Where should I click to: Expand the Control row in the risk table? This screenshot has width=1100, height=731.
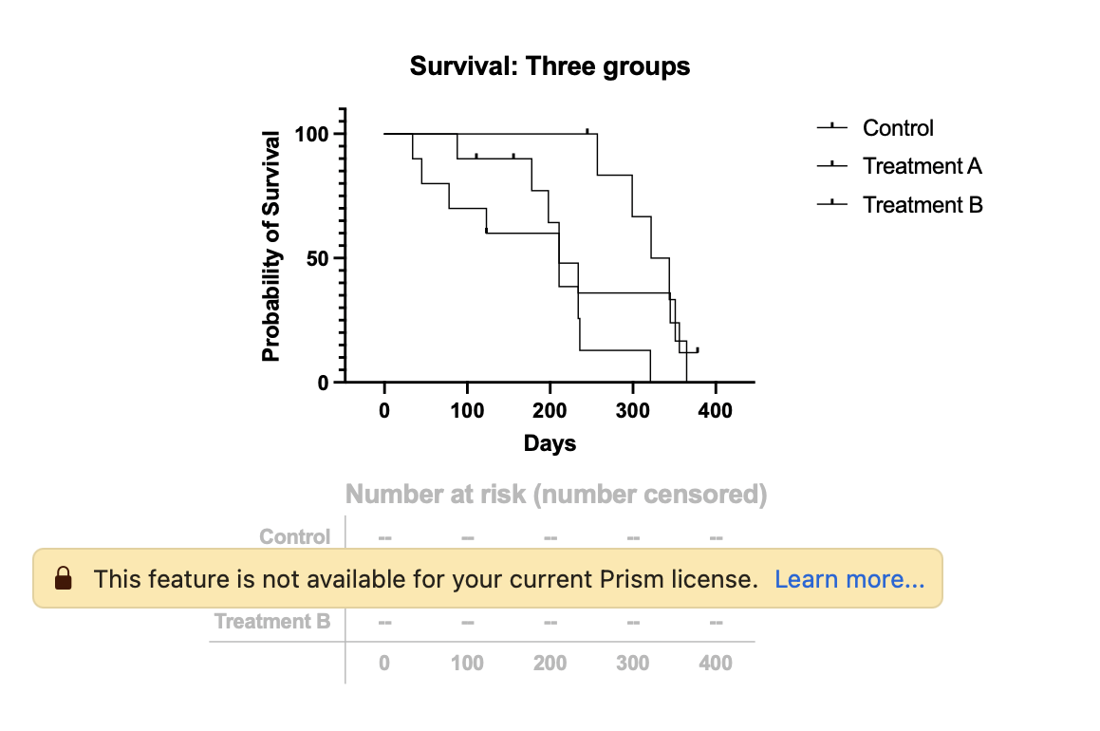coord(295,536)
